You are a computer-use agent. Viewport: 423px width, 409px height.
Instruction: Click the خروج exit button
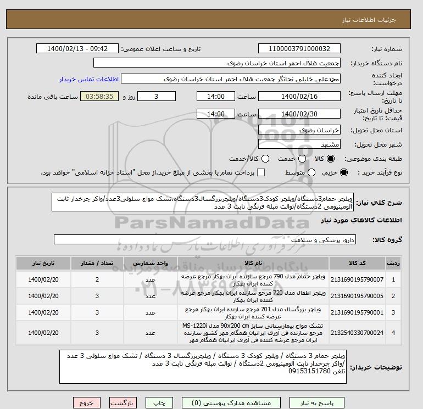pos(87,403)
